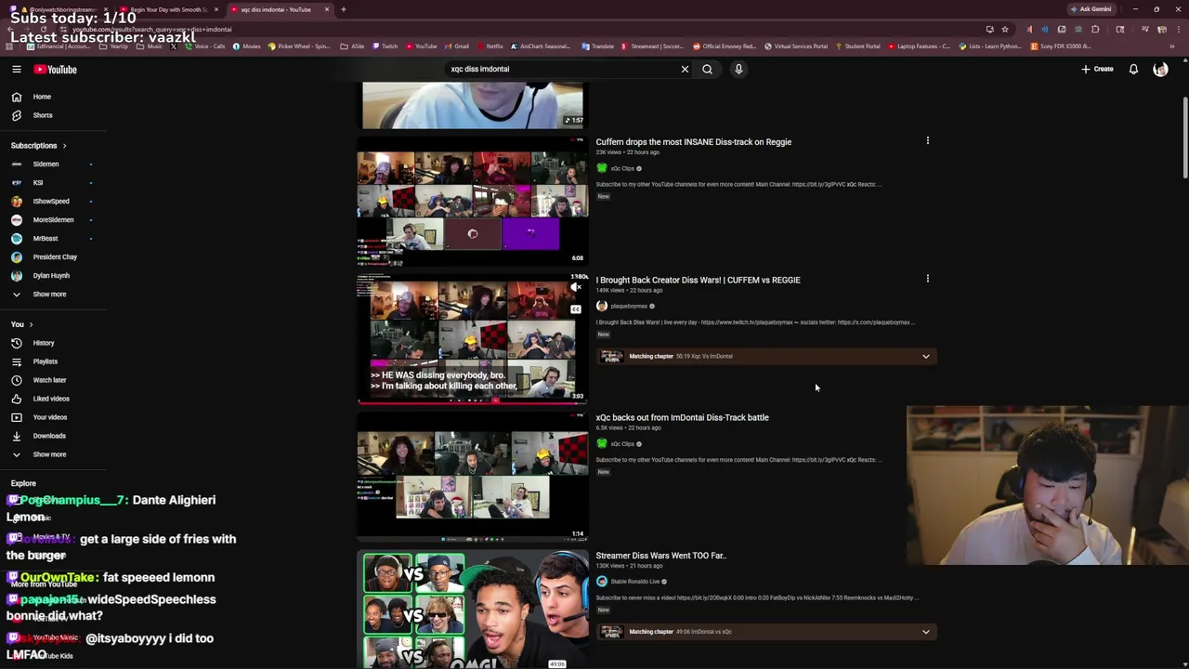
Task: Open MoreSidemen subscription channel
Action: coord(53,220)
